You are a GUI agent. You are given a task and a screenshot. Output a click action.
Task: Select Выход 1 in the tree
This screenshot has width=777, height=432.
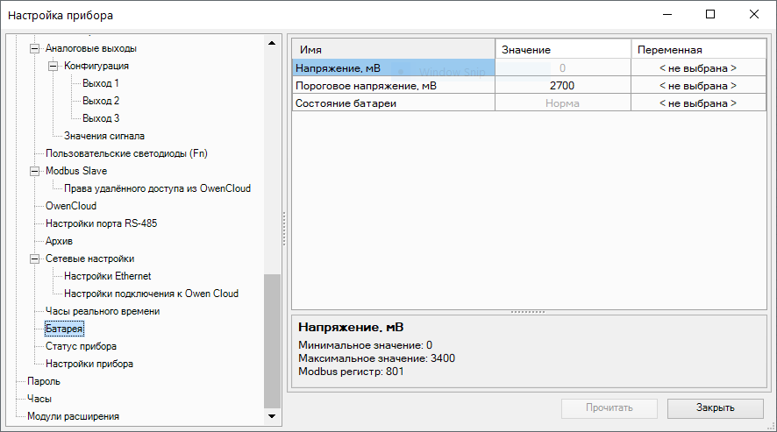pos(100,83)
